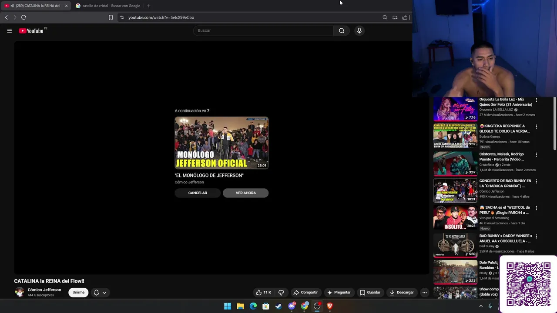Click video title CATALINA la REINA del Flow!!
The image size is (557, 313).
[49, 281]
